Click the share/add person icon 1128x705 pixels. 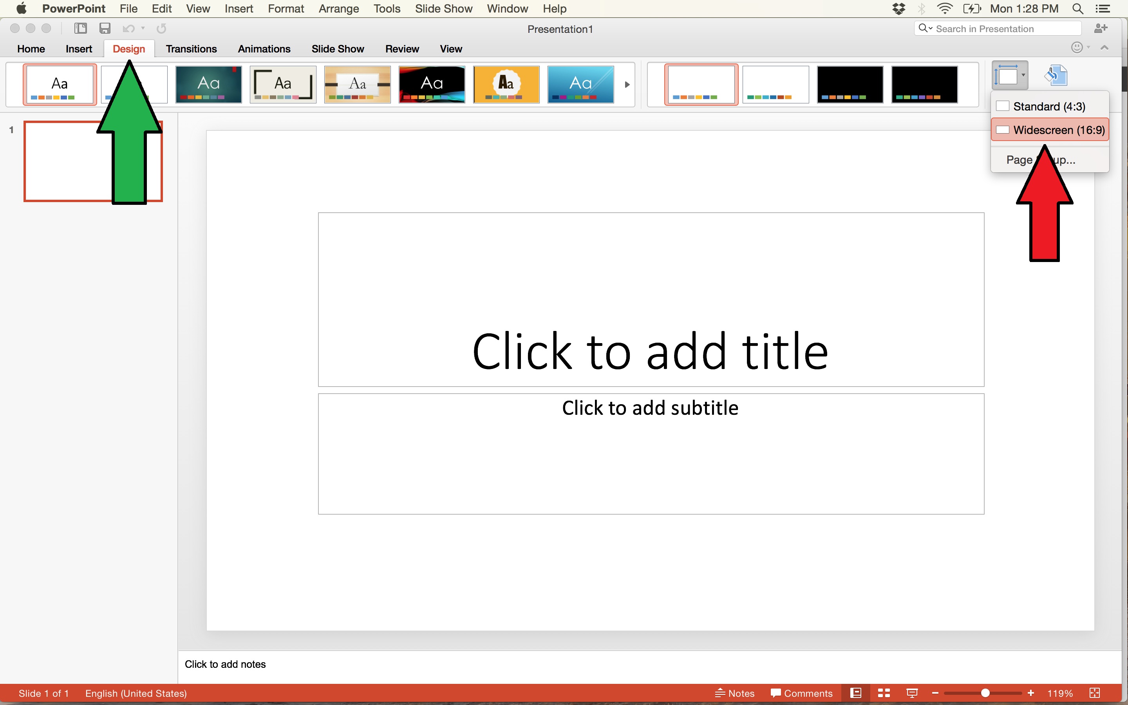coord(1100,29)
